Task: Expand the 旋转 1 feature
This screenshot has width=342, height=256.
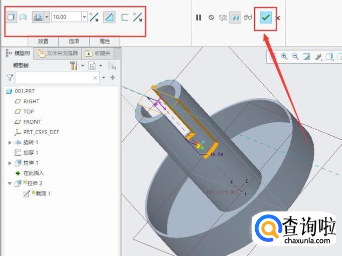Action: click(x=10, y=142)
